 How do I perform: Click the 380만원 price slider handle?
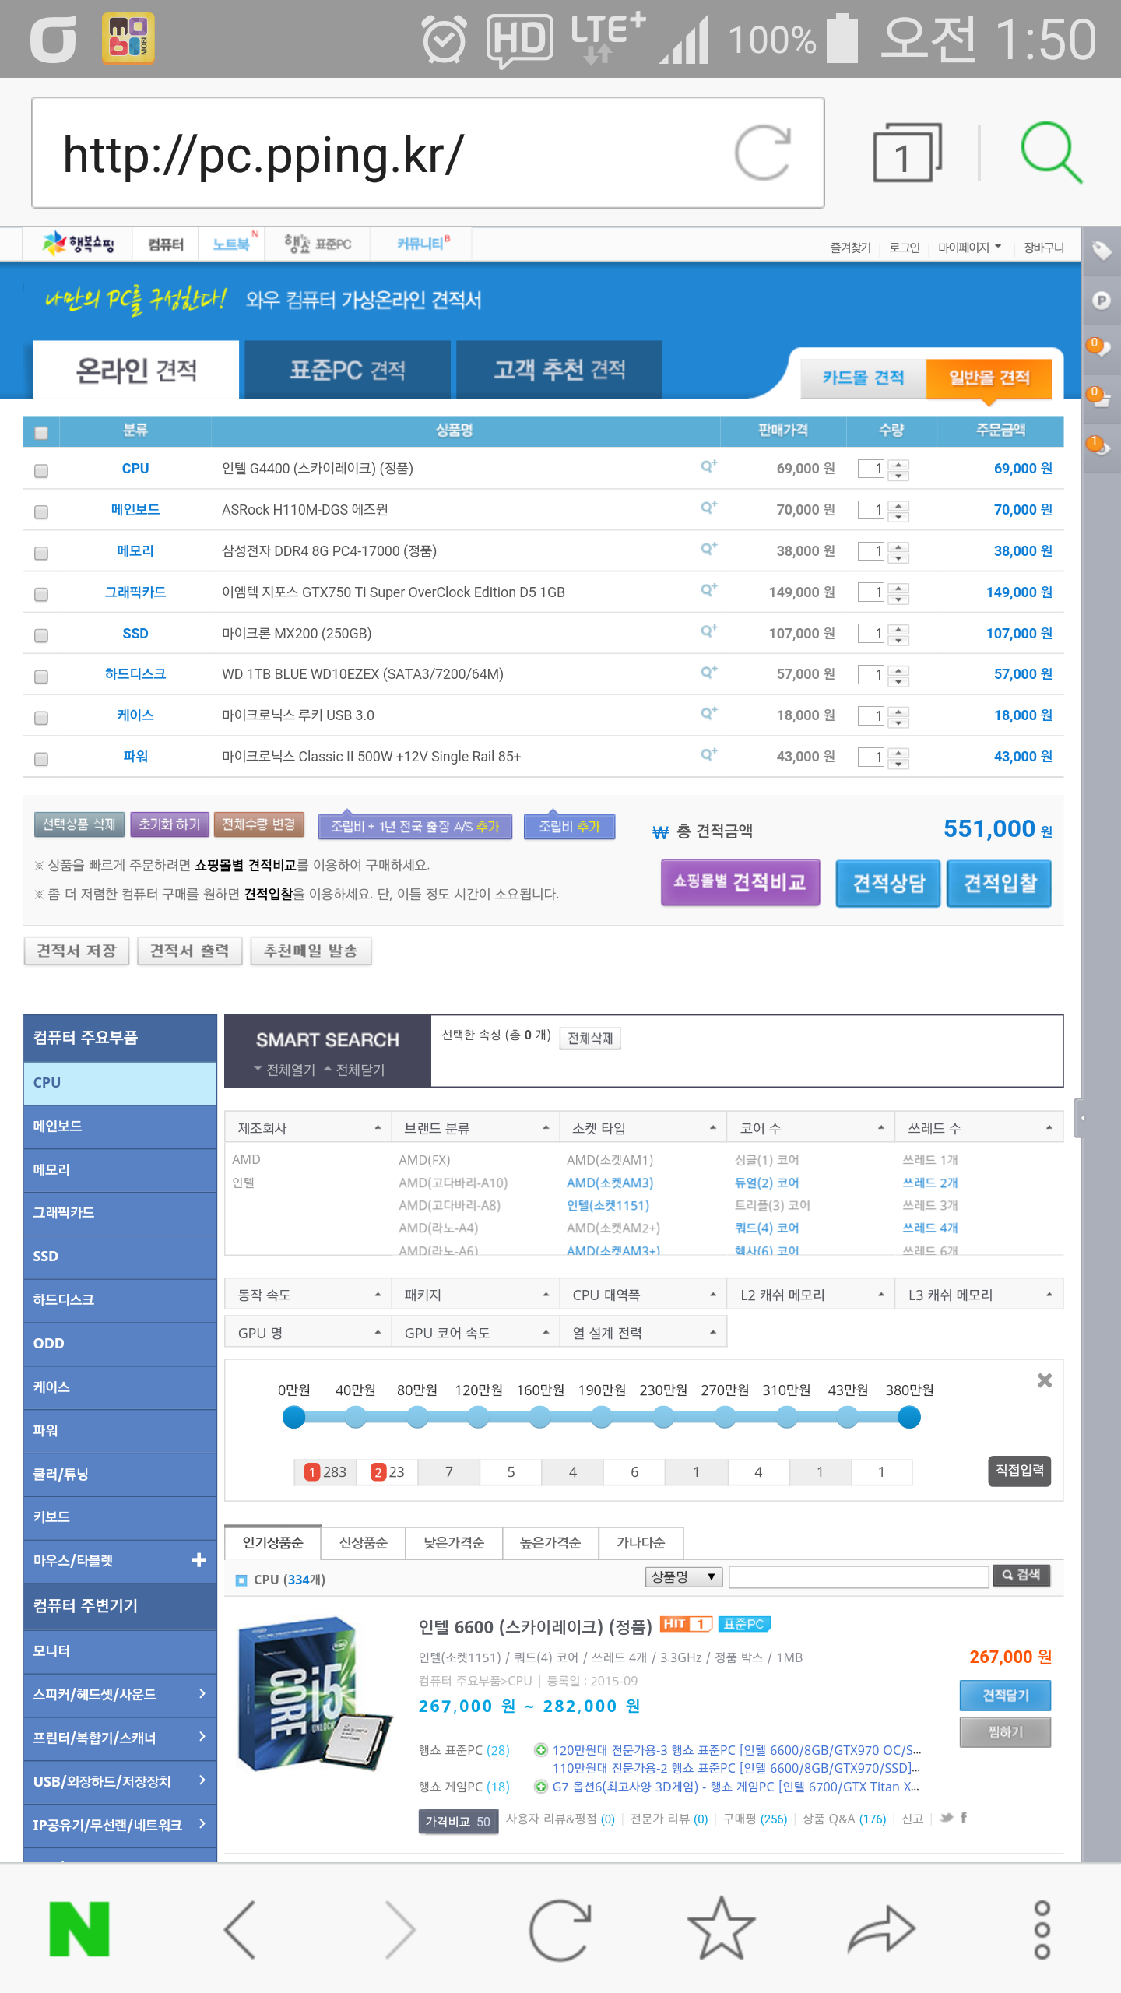pyautogui.click(x=908, y=1418)
